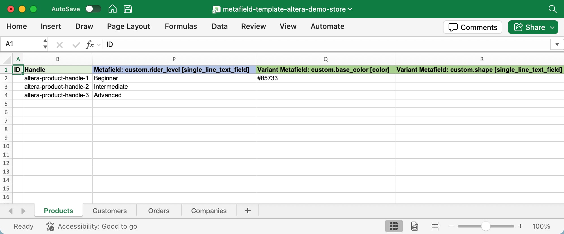The image size is (564, 234).
Task: Select the Products sheet tab
Action: 59,211
